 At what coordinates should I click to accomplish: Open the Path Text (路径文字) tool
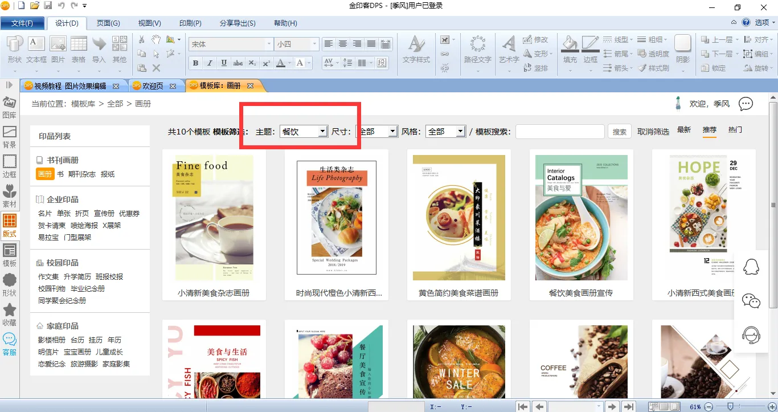pyautogui.click(x=477, y=44)
